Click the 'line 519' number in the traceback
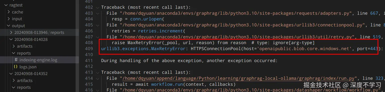The width and height of the screenshot is (385, 92). pyautogui.click(x=370, y=37)
